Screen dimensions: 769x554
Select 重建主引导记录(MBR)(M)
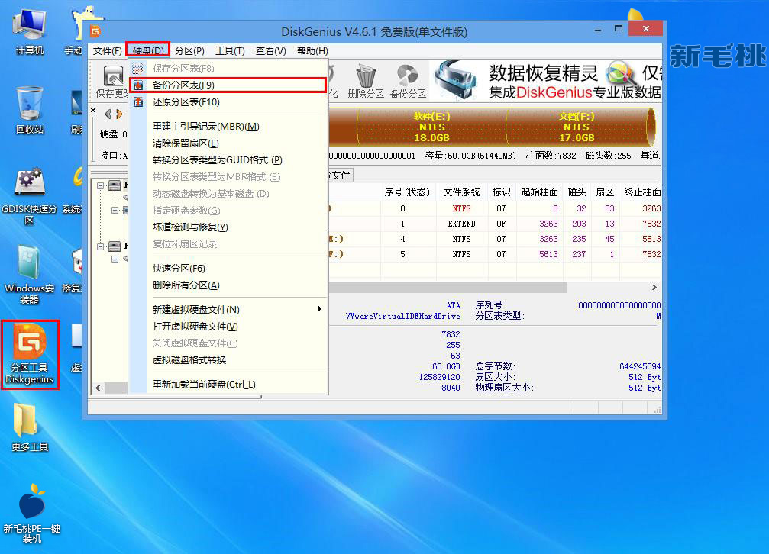pyautogui.click(x=228, y=127)
